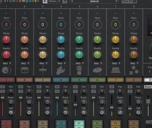Open the RND dropdown on channel 1
This screenshot has width=152, height=128.
pyautogui.click(x=7, y=63)
